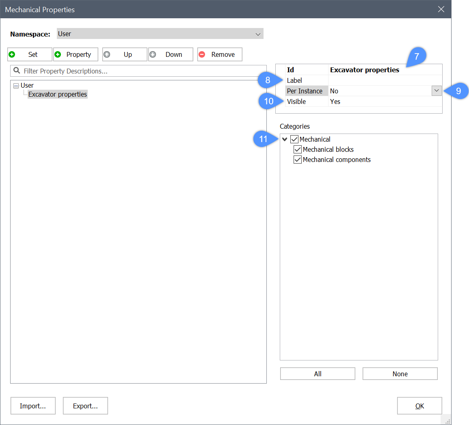This screenshot has height=425, width=469.
Task: Click the magnifier icon in filter box
Action: (x=17, y=71)
